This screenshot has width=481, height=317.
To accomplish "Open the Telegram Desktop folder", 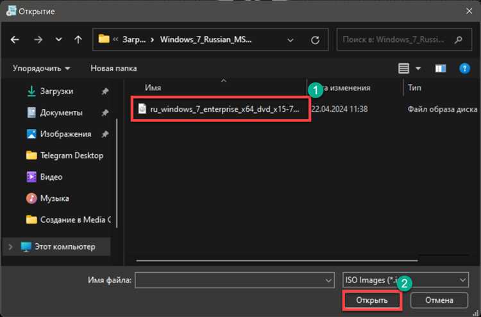I will [x=71, y=155].
